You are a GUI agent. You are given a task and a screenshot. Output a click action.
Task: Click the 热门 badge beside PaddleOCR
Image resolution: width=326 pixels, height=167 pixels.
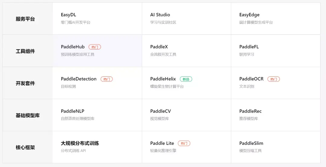[273, 79]
